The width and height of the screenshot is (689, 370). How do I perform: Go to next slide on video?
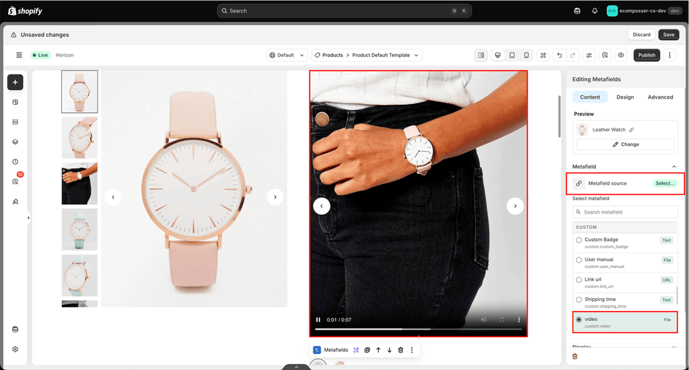pyautogui.click(x=515, y=205)
